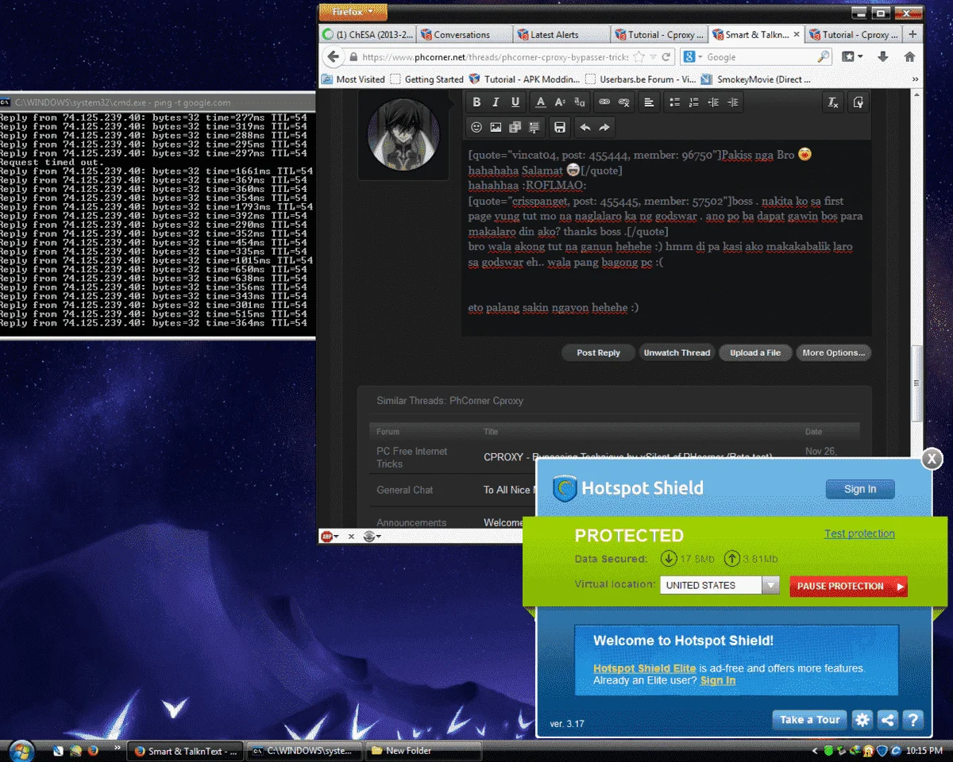Toggle bold formatting in the reply editor
This screenshot has height=762, width=953.
click(476, 102)
